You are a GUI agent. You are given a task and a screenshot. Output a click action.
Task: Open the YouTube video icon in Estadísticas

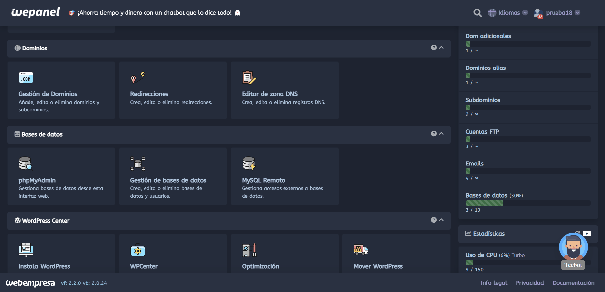(587, 233)
